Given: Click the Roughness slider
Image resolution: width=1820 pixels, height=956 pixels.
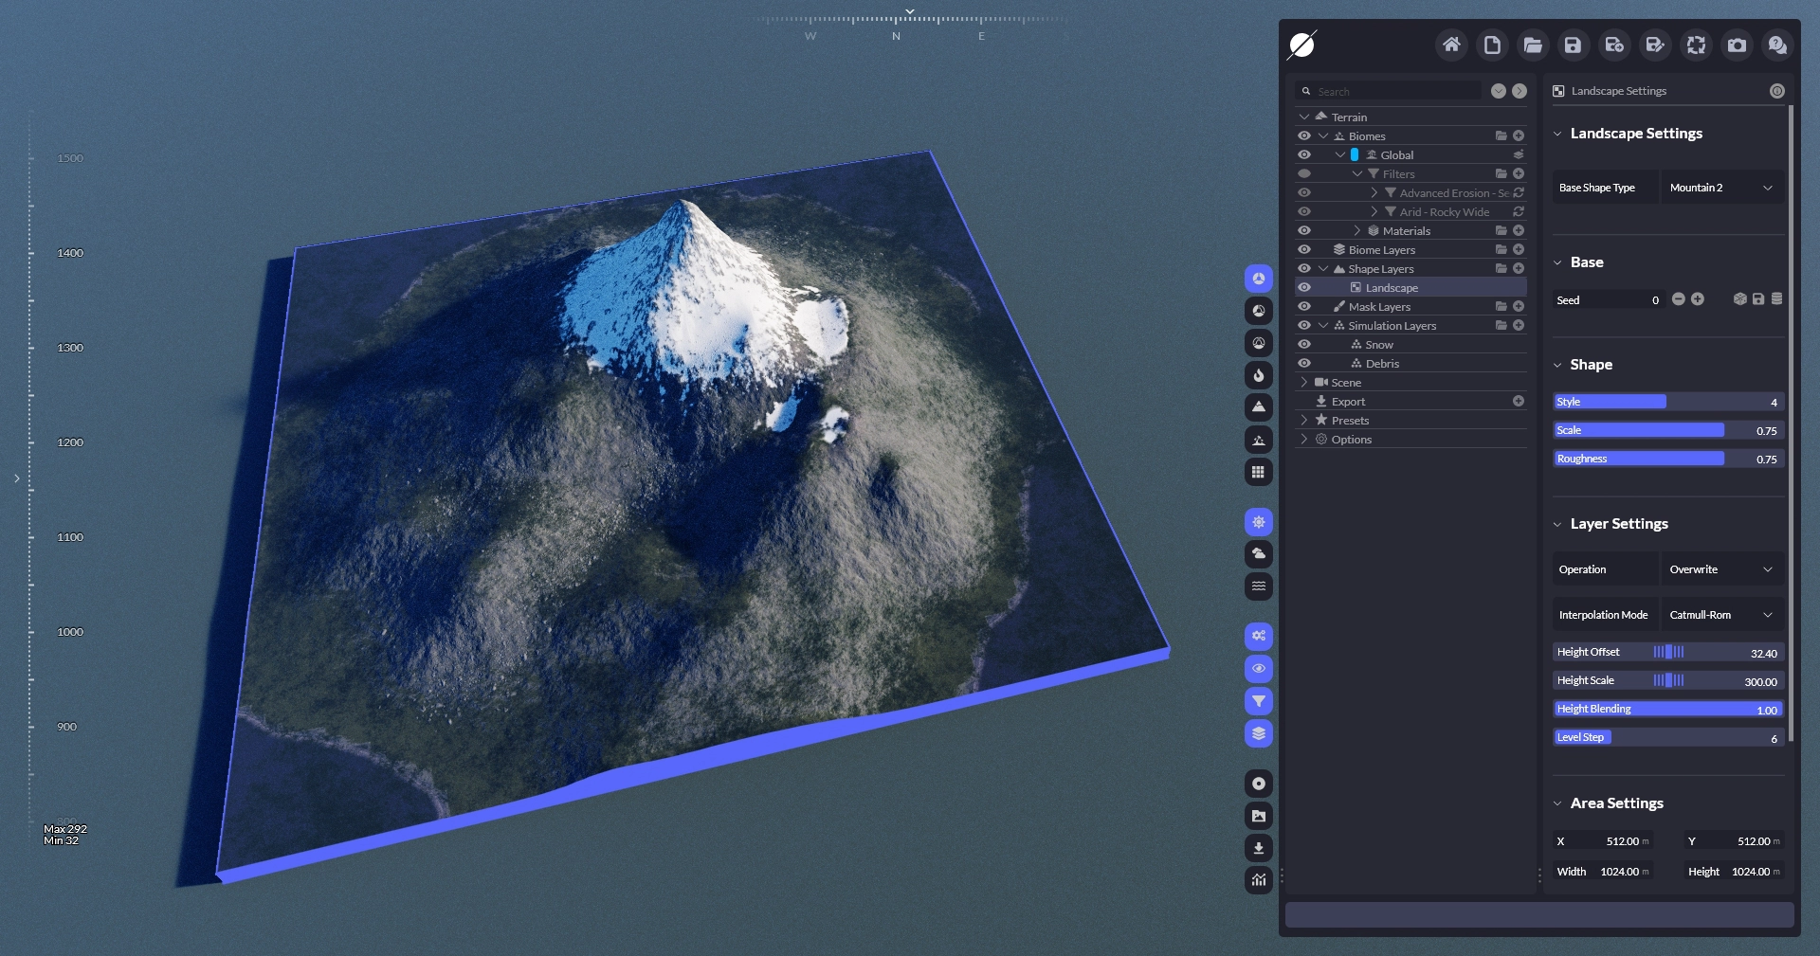Looking at the screenshot, I should click(1667, 459).
